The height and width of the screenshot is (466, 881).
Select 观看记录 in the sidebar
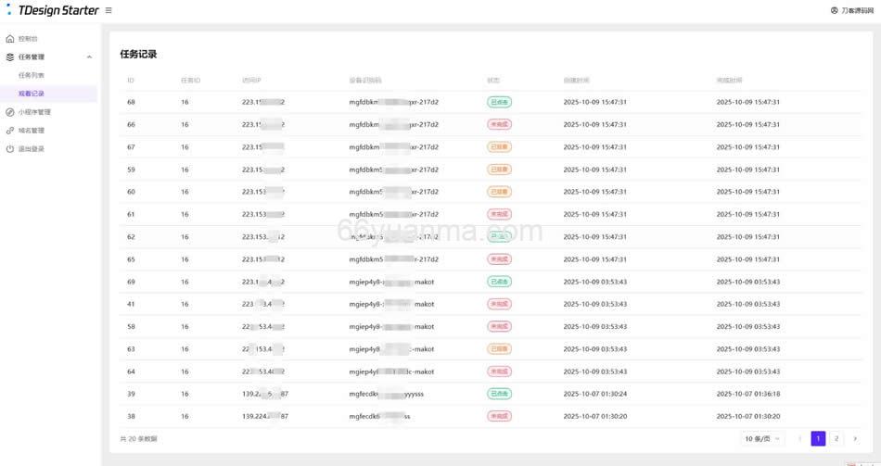tap(32, 94)
